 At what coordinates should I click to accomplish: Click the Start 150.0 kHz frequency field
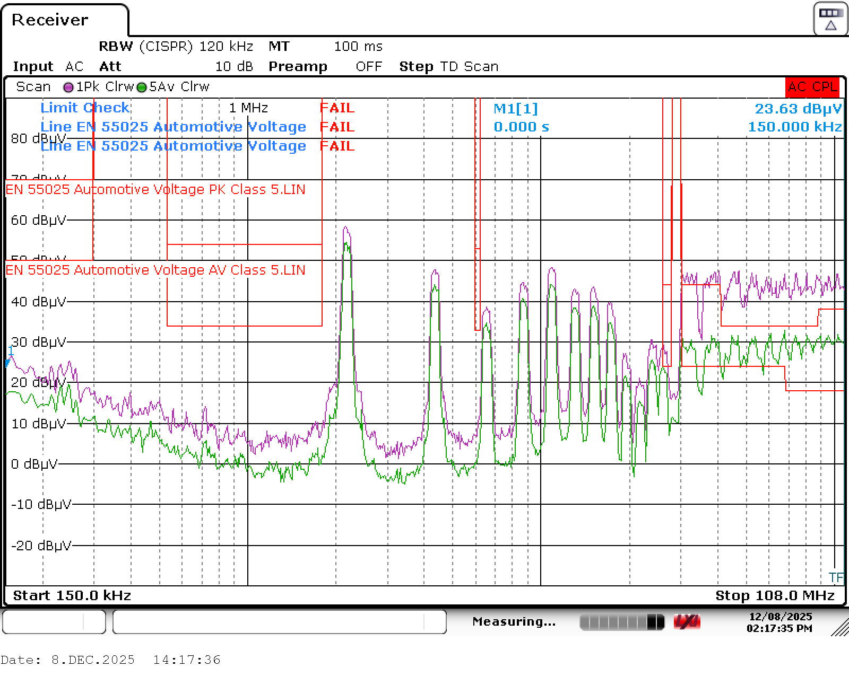click(72, 596)
